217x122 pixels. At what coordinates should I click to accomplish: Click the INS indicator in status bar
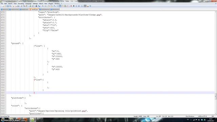[213, 116]
